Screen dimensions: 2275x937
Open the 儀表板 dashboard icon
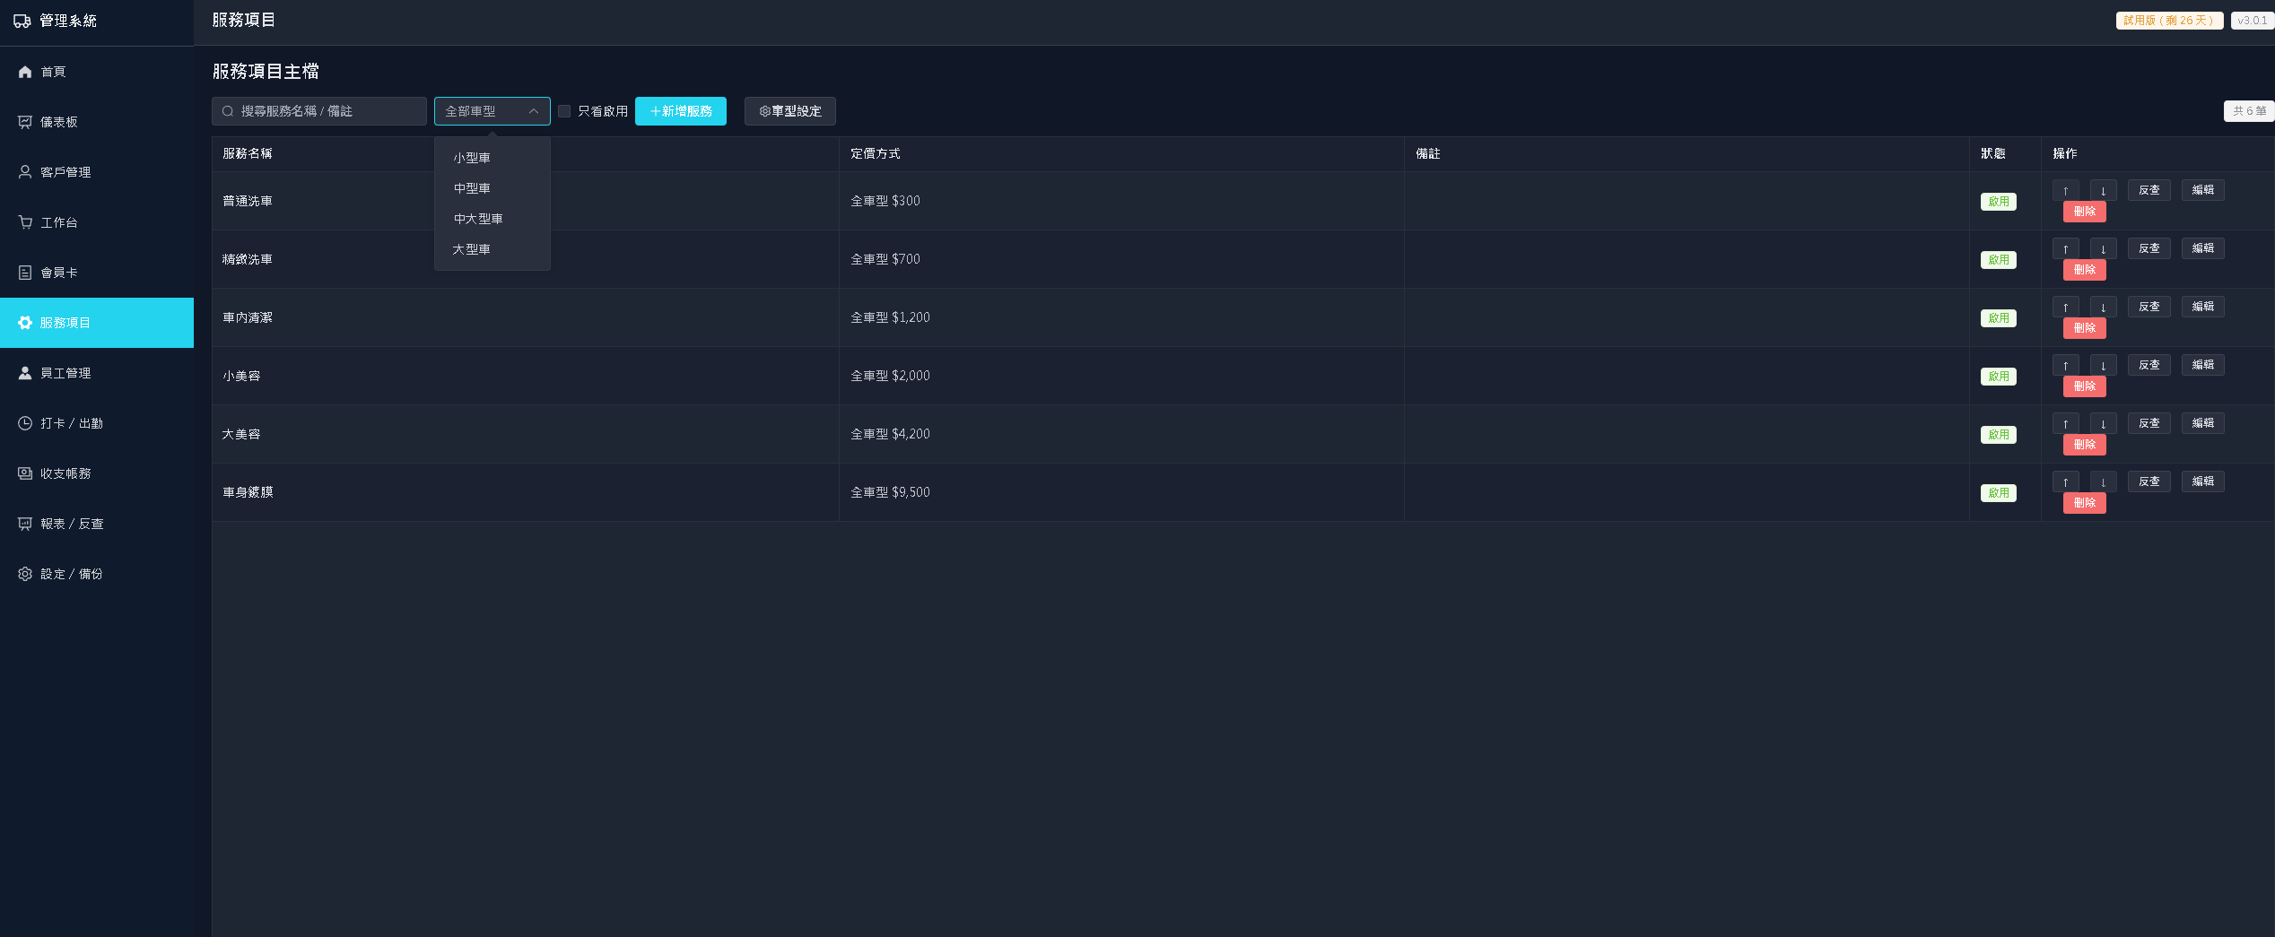[25, 122]
